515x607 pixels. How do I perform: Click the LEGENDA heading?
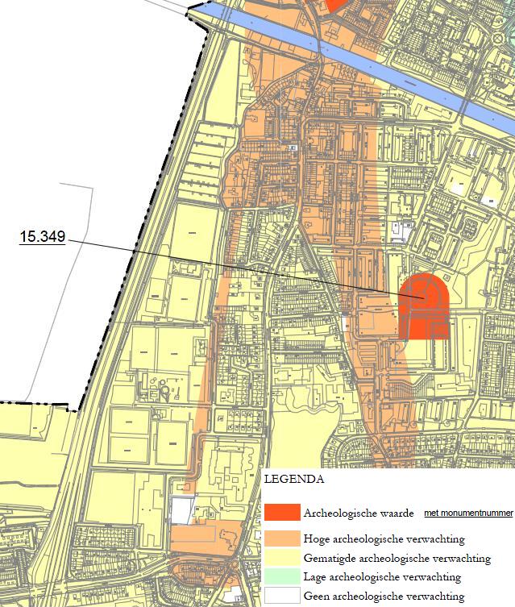[294, 480]
